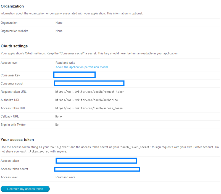
Task: Open the application permission model link
Action: pyautogui.click(x=81, y=67)
